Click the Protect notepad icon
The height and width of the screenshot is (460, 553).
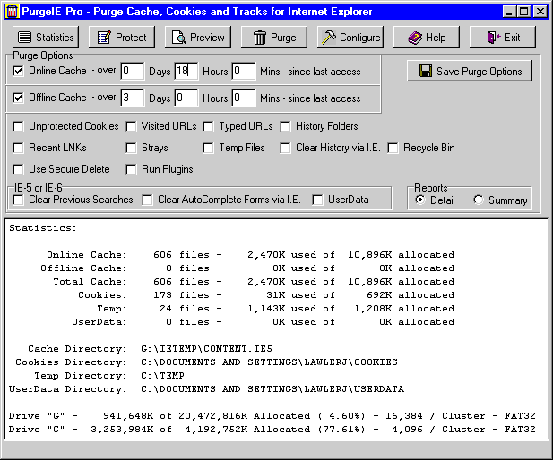click(x=104, y=38)
